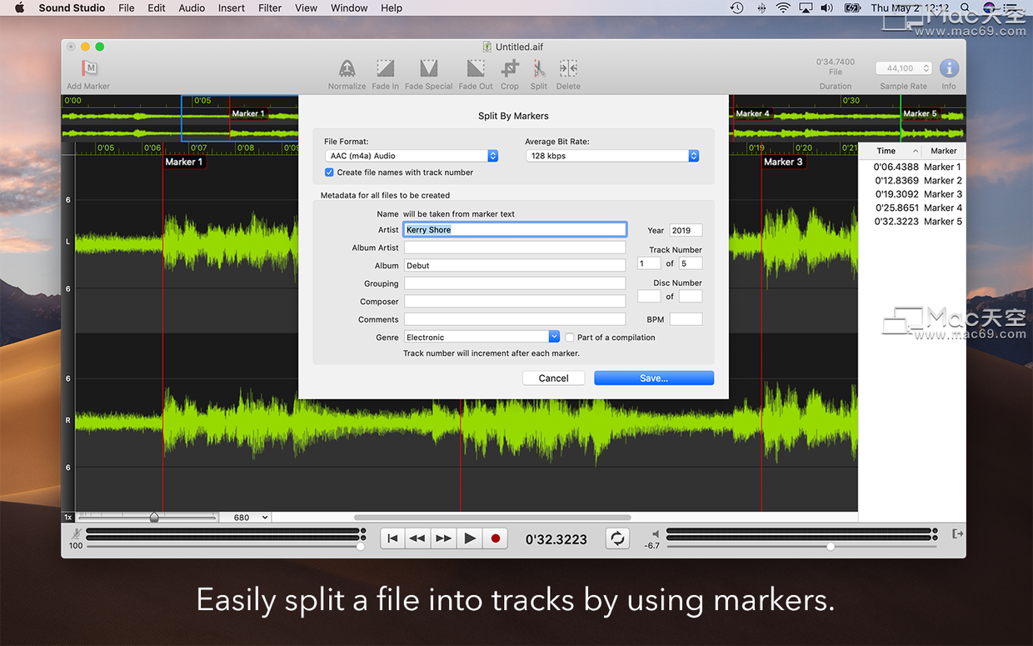Toggle the loop playback button
1033x646 pixels.
[x=617, y=538]
